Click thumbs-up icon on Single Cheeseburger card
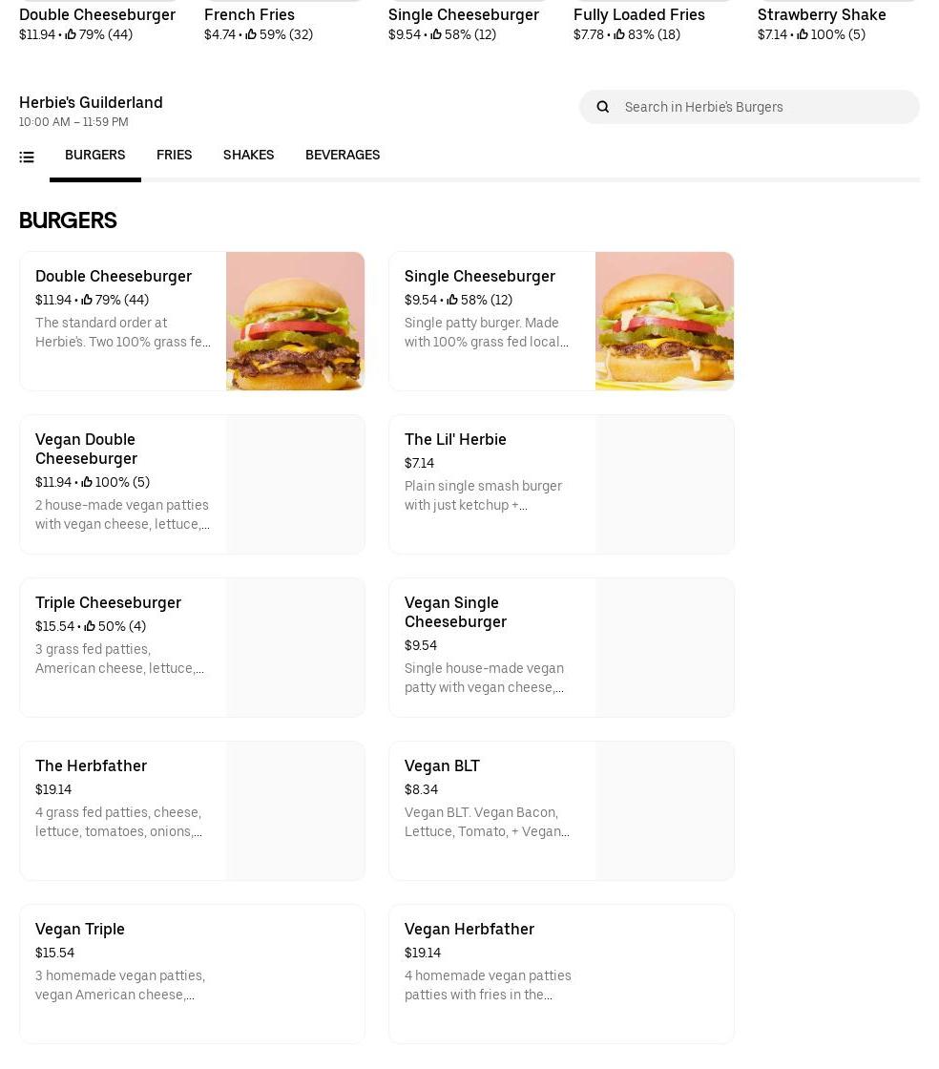Screen dimensions: 939x1069 click(x=451, y=300)
